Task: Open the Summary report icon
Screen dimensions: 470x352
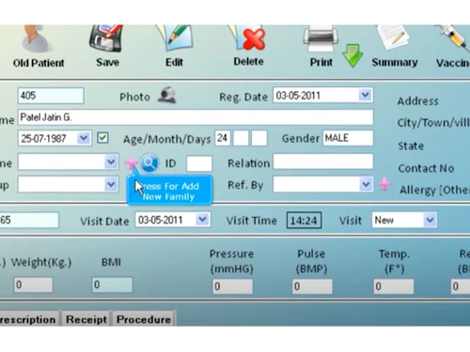Action: [x=394, y=38]
